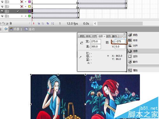This screenshot has width=159, height=119.
Task: Switch to the 动作 tab
Action: (115, 36)
